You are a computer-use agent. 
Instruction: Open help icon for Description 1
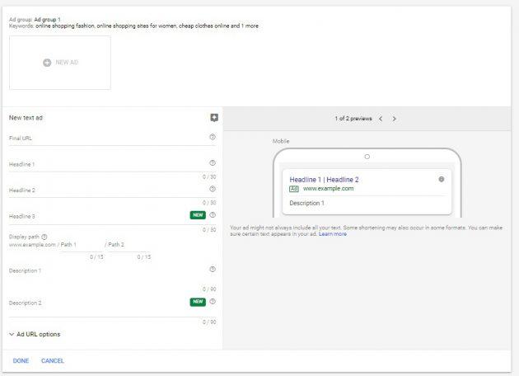[x=213, y=269]
